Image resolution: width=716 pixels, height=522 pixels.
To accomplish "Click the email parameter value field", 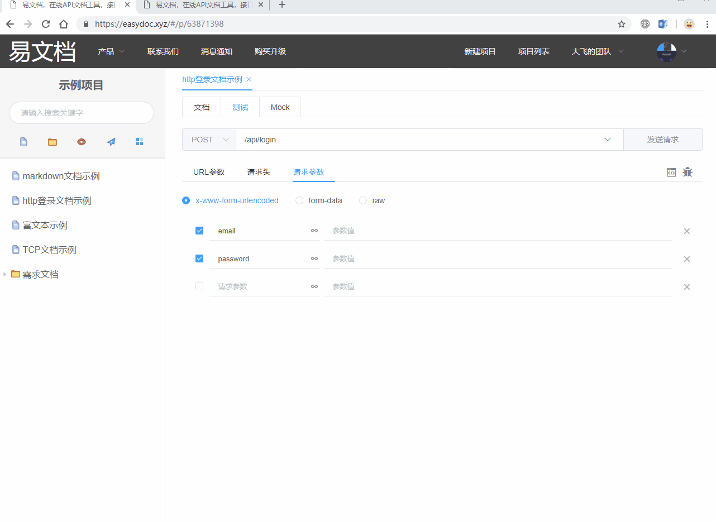I will tap(498, 231).
